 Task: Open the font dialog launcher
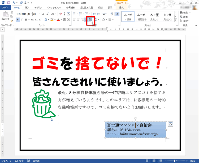point(70,25)
